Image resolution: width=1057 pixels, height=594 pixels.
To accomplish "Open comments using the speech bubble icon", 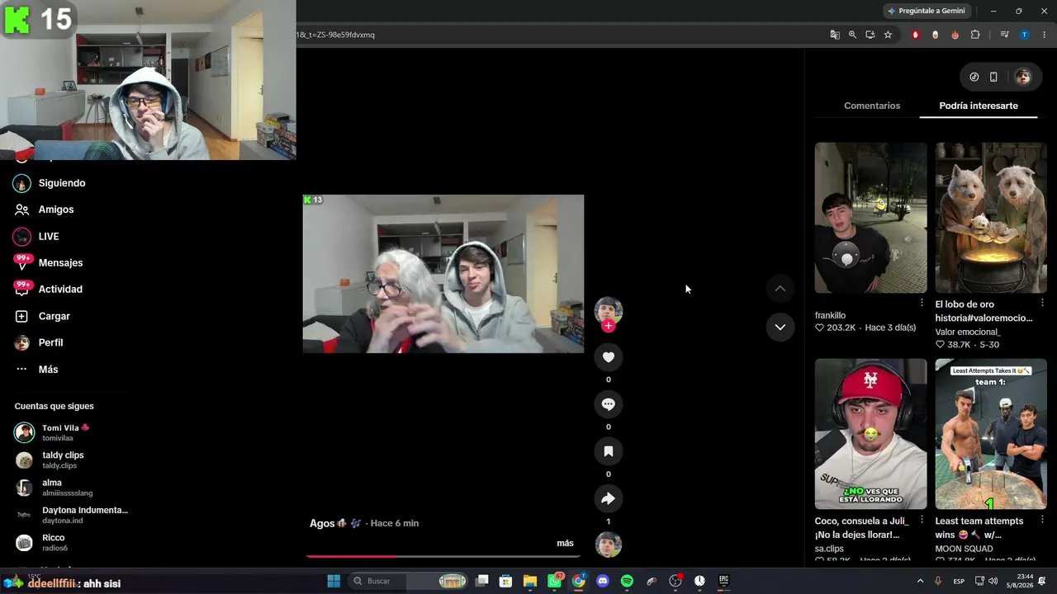I will tap(609, 404).
